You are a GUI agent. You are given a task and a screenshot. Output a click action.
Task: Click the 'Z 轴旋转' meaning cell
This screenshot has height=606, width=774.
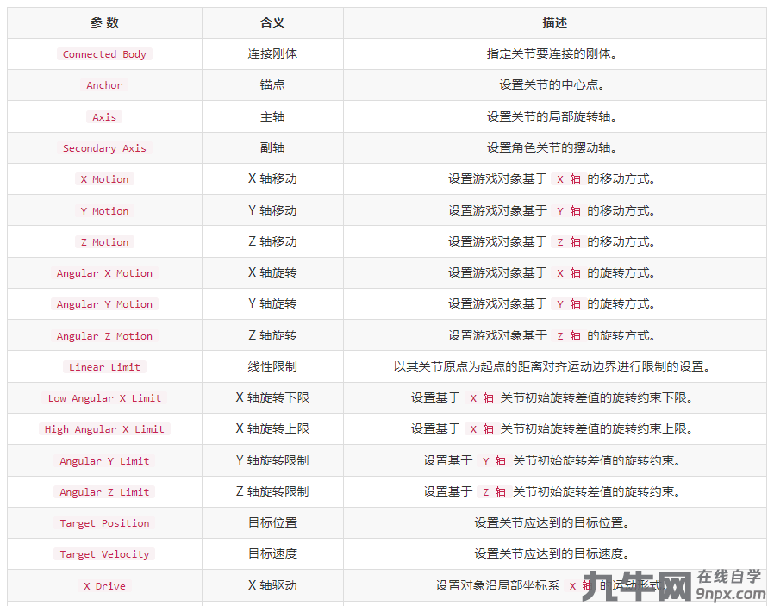click(272, 335)
